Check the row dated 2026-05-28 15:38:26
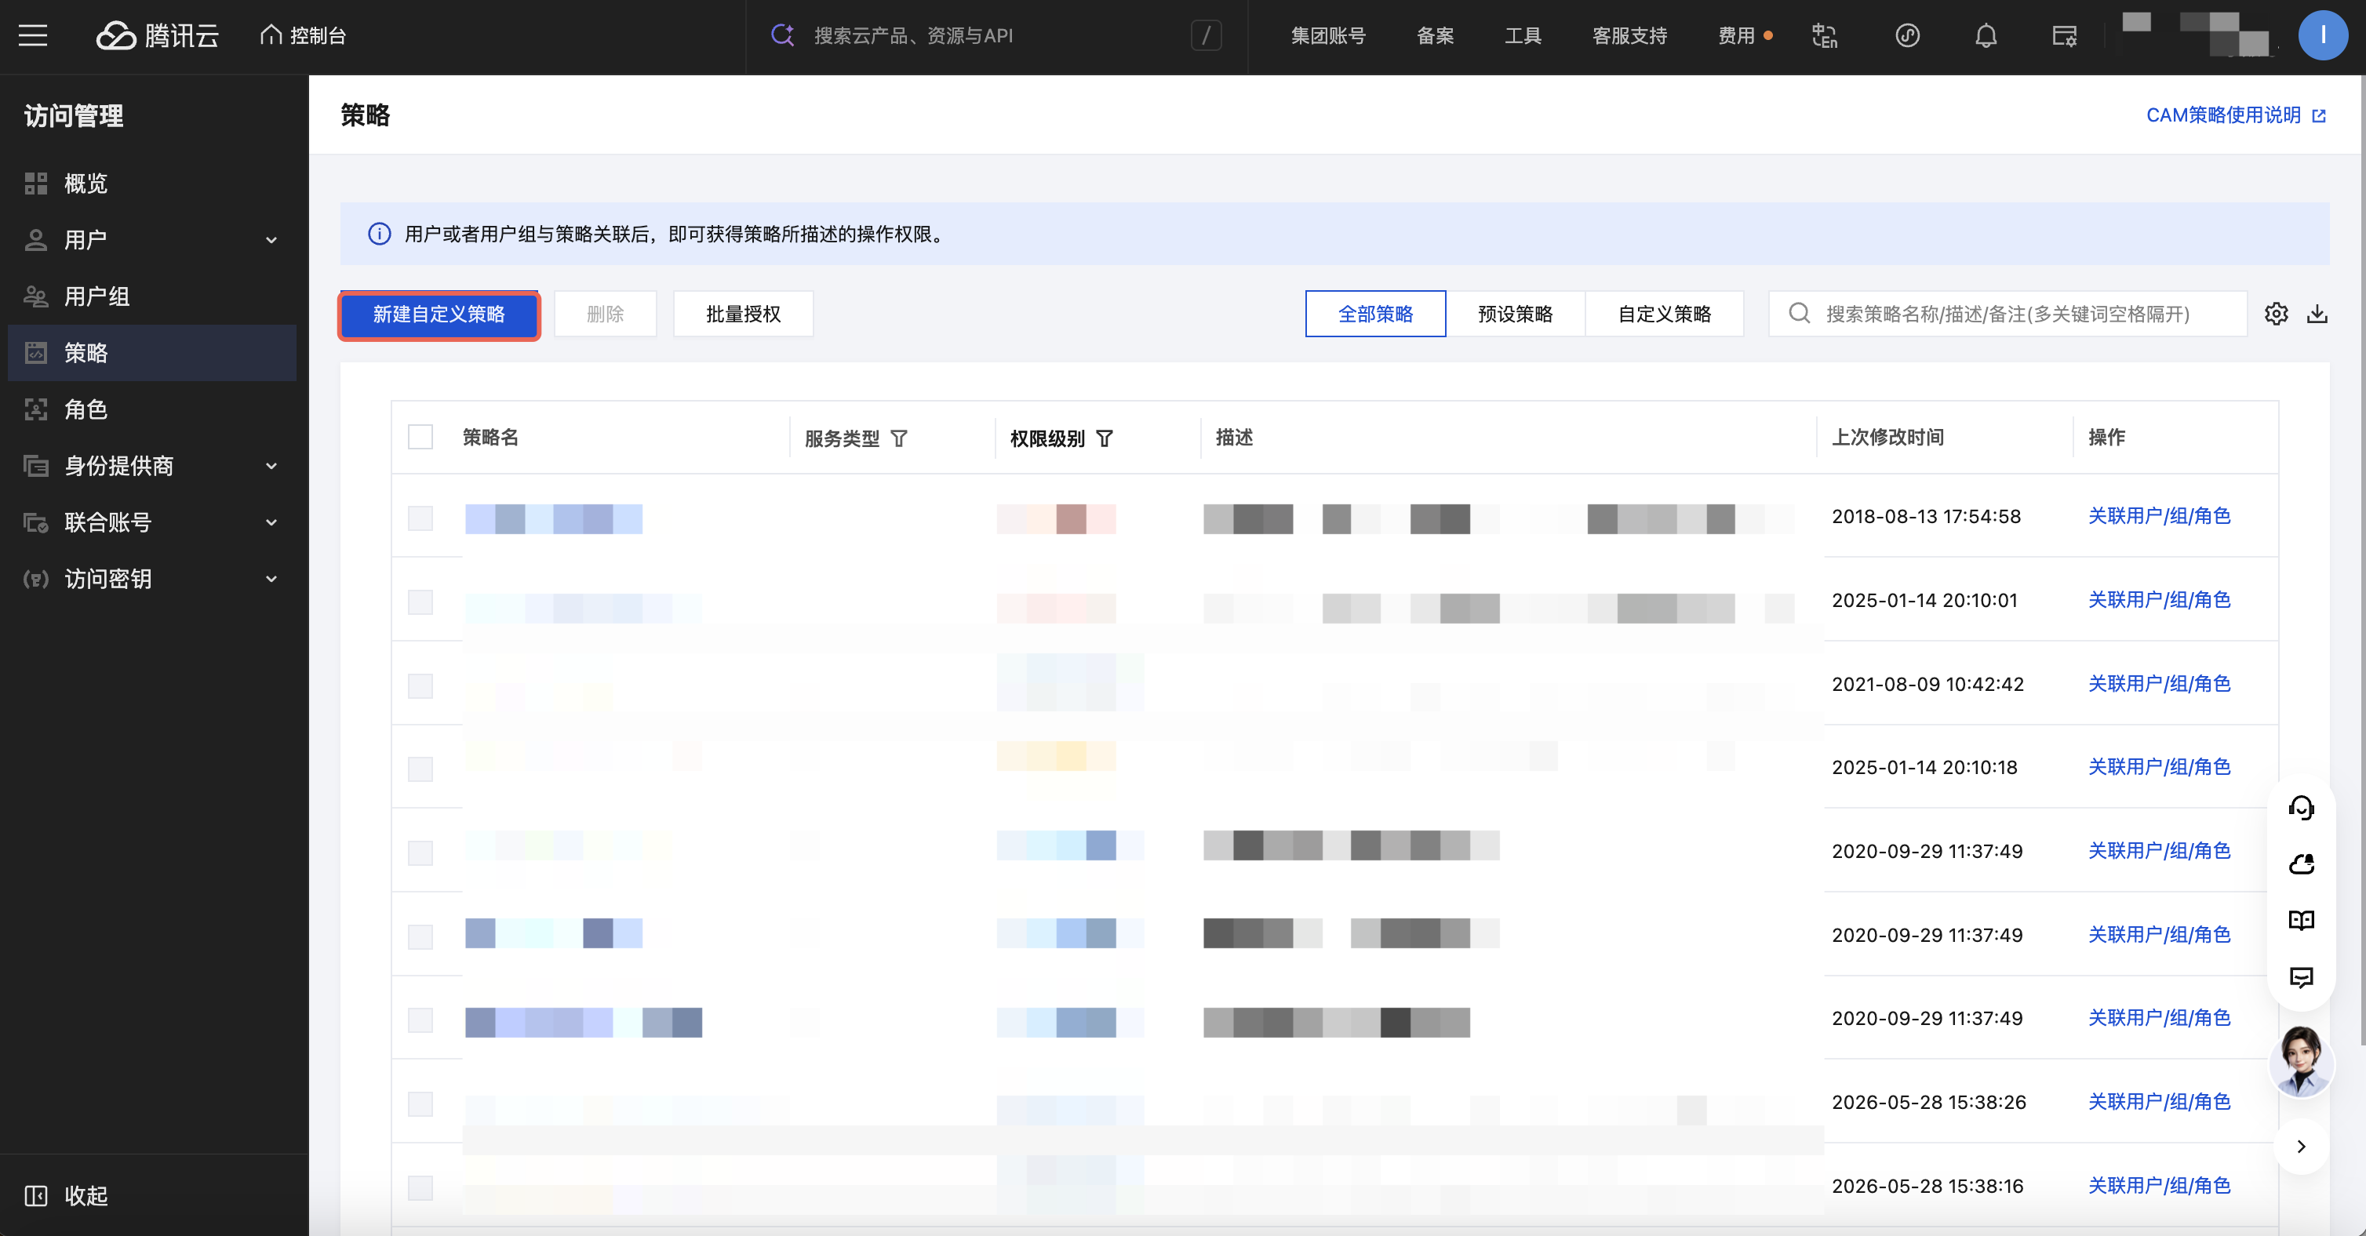The height and width of the screenshot is (1236, 2366). 420,1103
